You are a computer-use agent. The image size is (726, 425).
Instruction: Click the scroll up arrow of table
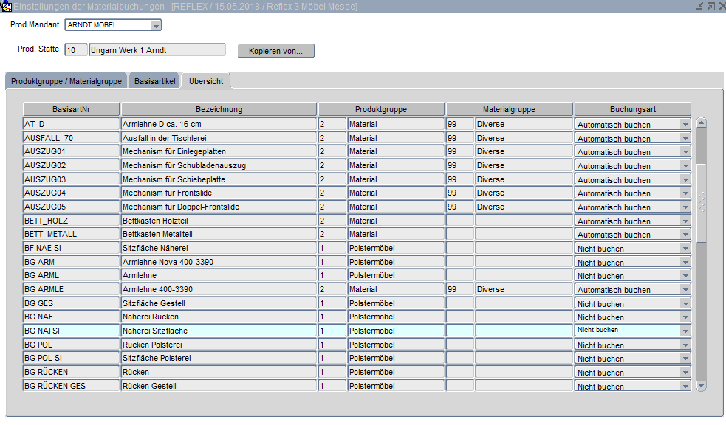[x=702, y=123]
